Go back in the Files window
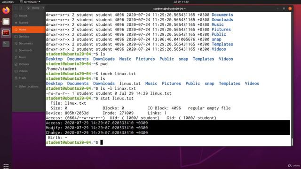Viewport: 301px width, 169px height. [x=16, y=8]
